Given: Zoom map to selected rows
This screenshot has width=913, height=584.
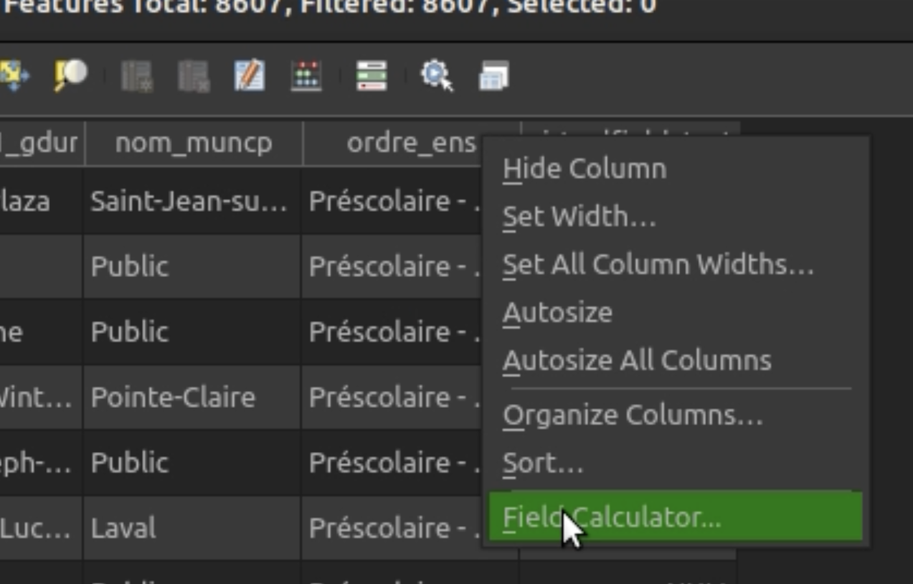Looking at the screenshot, I should 70,75.
